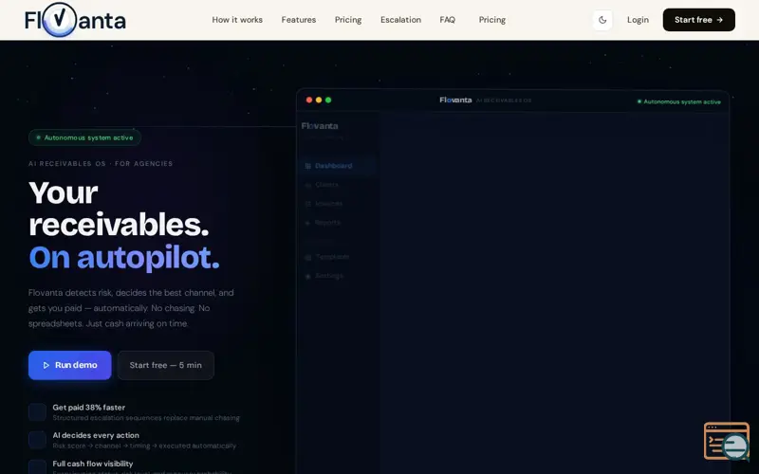This screenshot has width=759, height=474.
Task: Open the How it works section
Action: 237,20
